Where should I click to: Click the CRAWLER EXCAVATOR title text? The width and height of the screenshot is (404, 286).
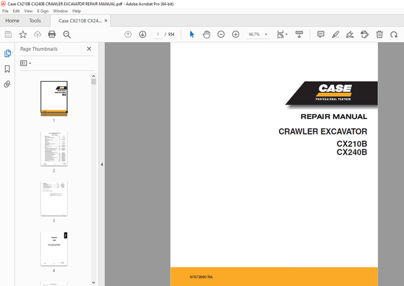pyautogui.click(x=323, y=131)
